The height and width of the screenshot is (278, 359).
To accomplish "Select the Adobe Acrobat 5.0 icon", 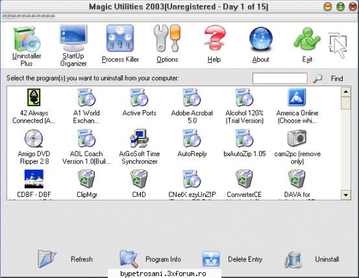I will click(192, 98).
